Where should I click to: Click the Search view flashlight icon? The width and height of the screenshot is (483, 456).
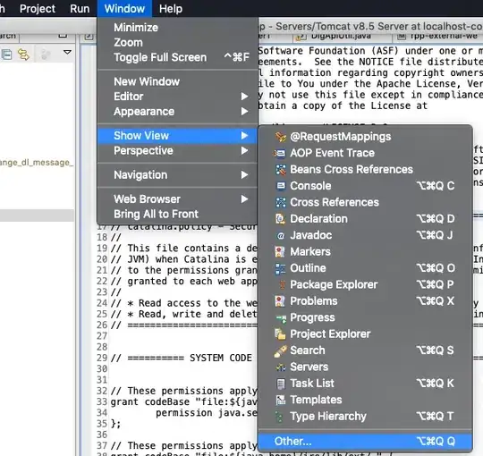280,350
